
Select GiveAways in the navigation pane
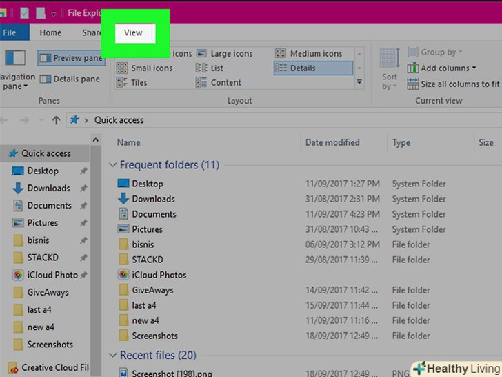tap(48, 292)
